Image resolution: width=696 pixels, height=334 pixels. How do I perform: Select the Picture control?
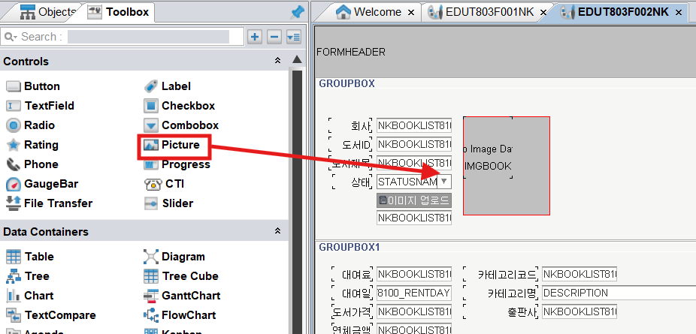(172, 145)
